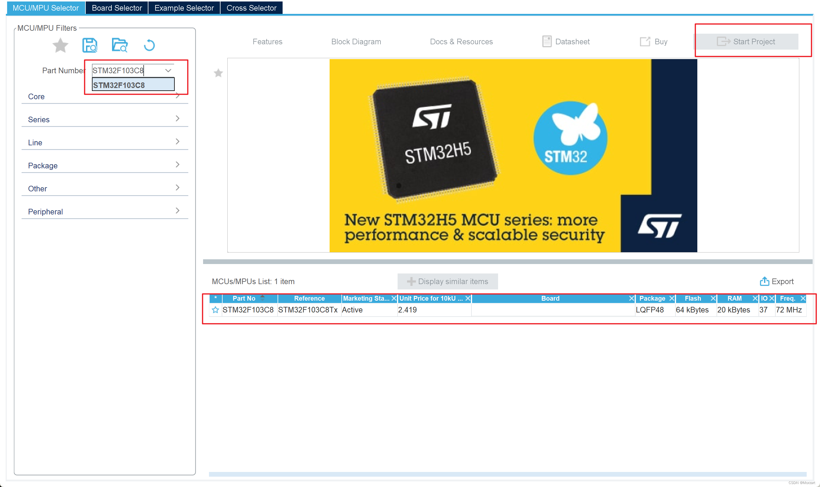
Task: Switch to the Board Selector tab
Action: click(x=116, y=8)
